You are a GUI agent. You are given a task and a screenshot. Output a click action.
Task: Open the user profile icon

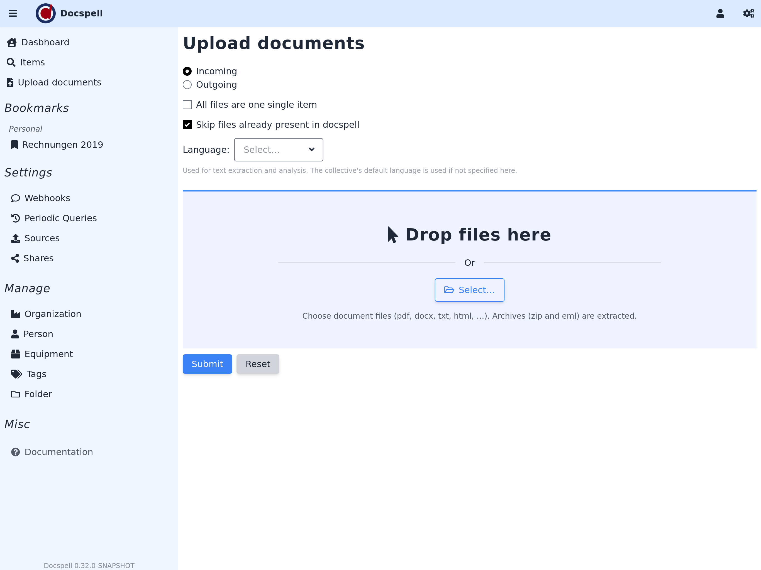[x=720, y=13]
